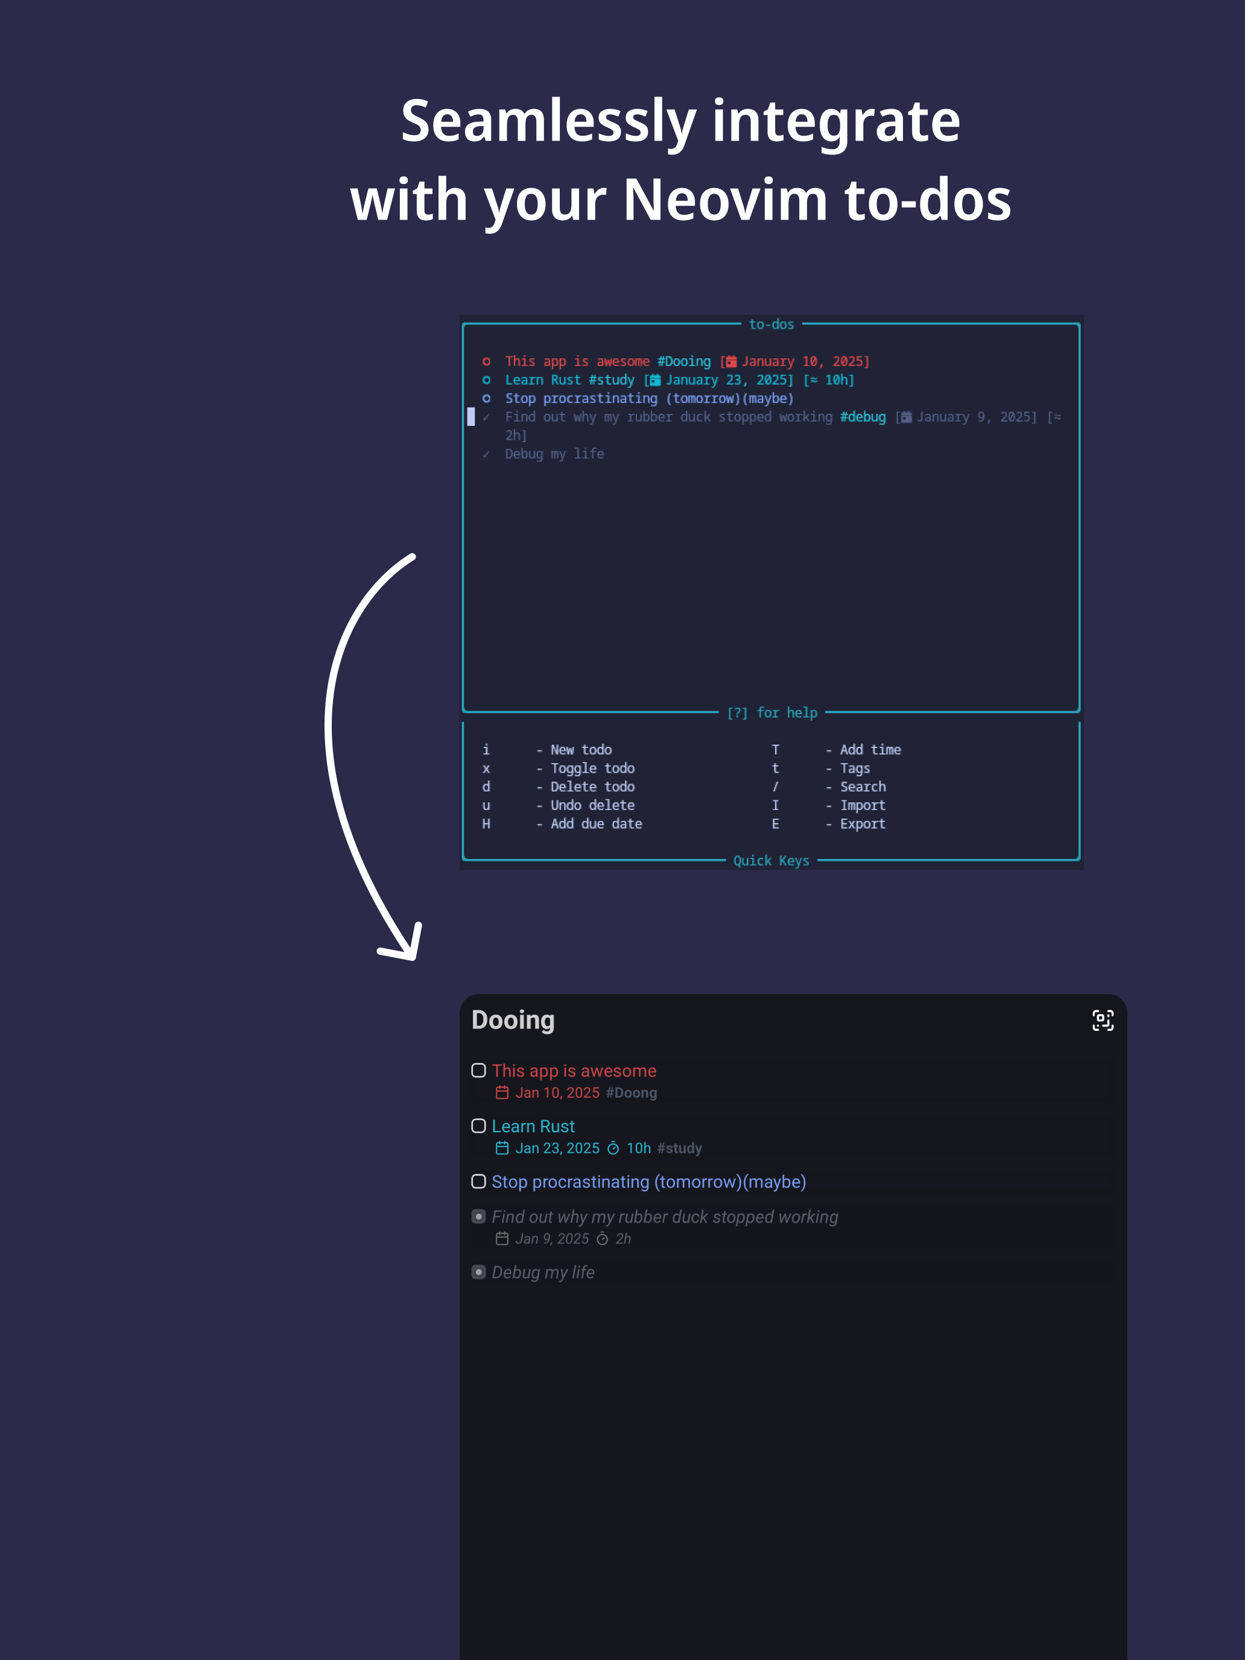Click the timer icon beside 2h

[602, 1239]
